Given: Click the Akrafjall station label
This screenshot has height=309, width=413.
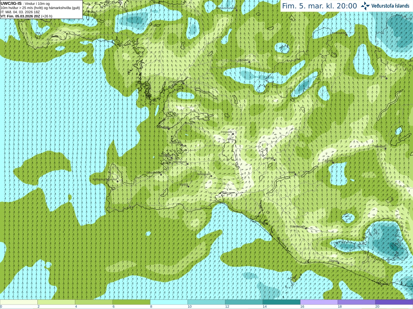Looking at the screenshot, I should [163, 127].
